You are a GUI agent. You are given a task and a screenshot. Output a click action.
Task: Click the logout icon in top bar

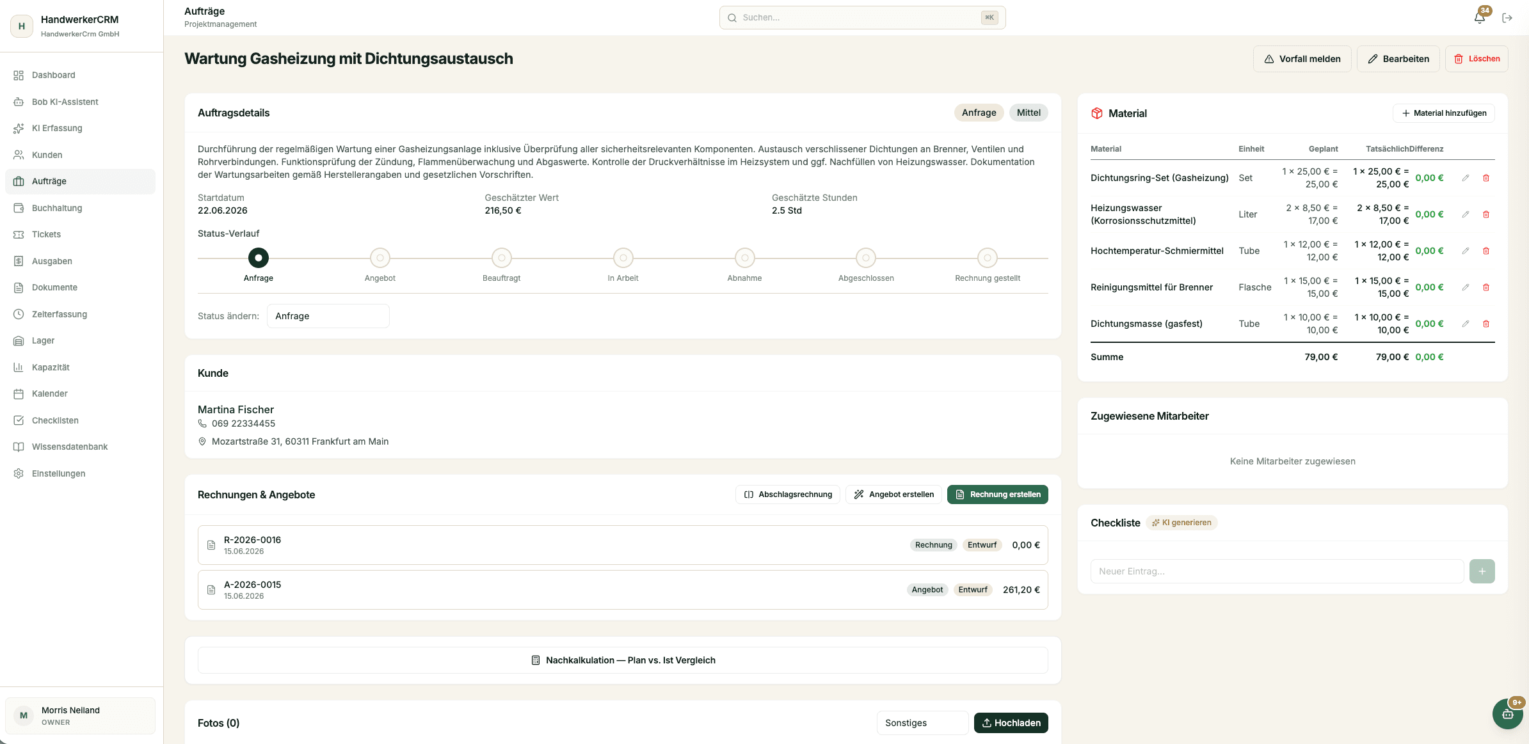tap(1507, 18)
